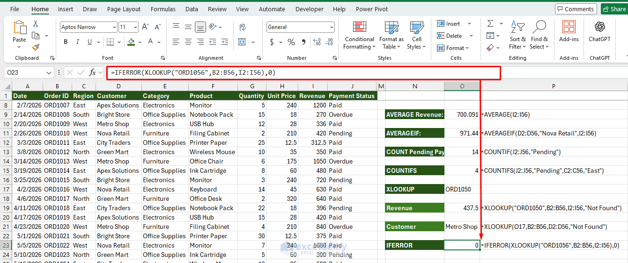This screenshot has width=628, height=263.
Task: Switch to the Page Layout tab
Action: [x=124, y=9]
